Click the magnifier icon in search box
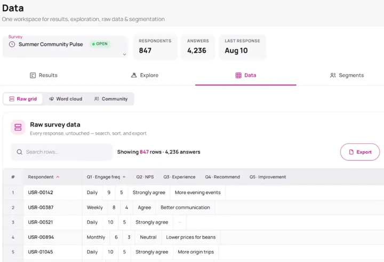Screen dimensions: 384x262 20,152
